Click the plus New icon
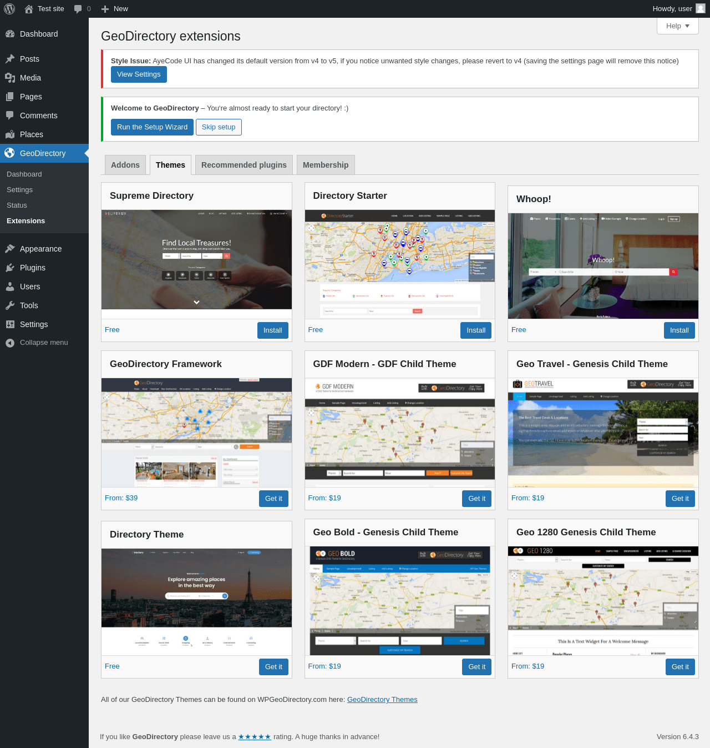Viewport: 710px width, 748px height. click(105, 9)
